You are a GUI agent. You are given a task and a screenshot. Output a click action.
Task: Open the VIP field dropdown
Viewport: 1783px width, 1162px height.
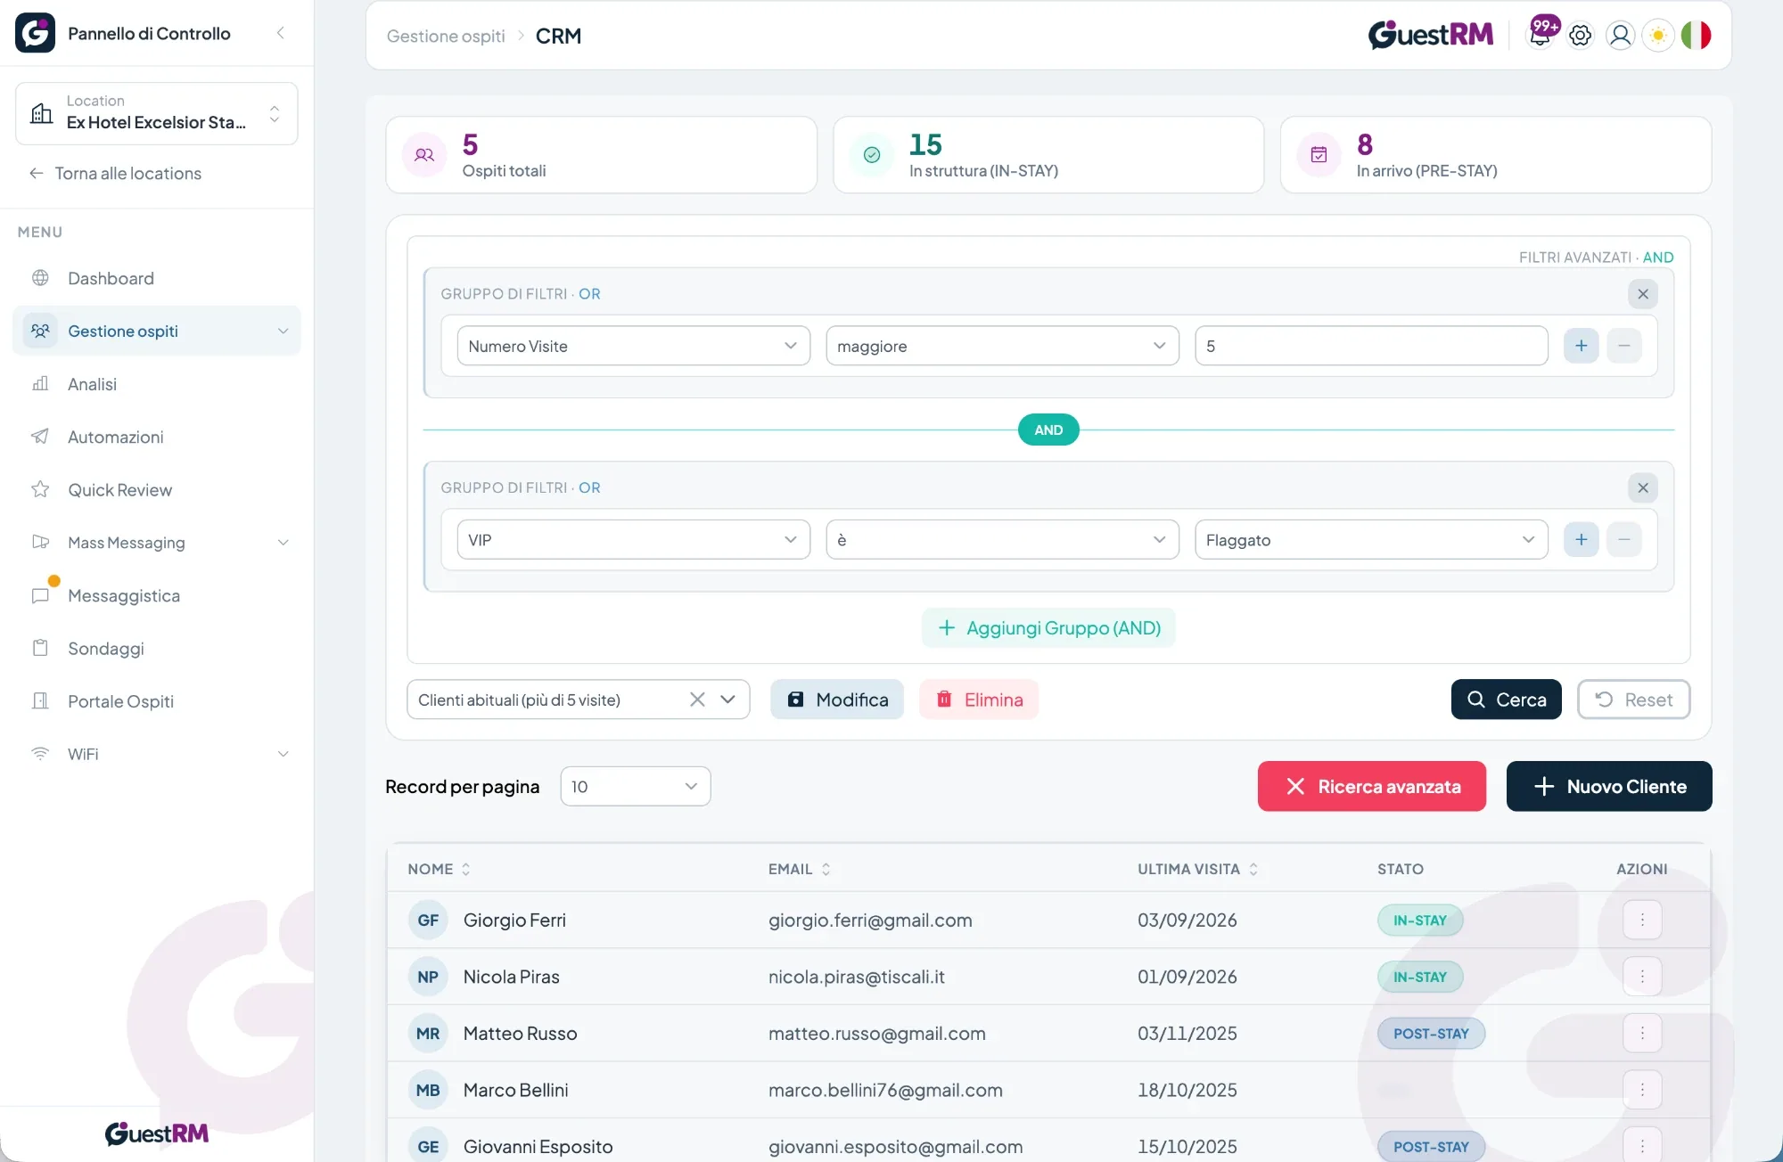point(633,539)
